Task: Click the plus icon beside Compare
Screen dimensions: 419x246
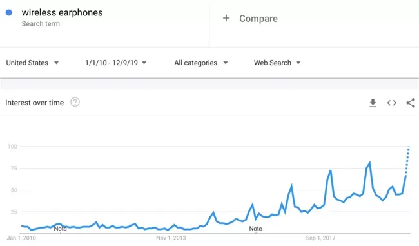Action: tap(226, 18)
